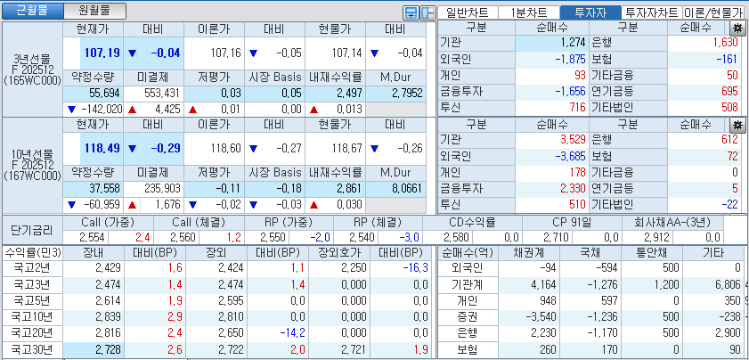Click the theoretical price 118.60
This screenshot has width=749, height=360.
coord(225,148)
